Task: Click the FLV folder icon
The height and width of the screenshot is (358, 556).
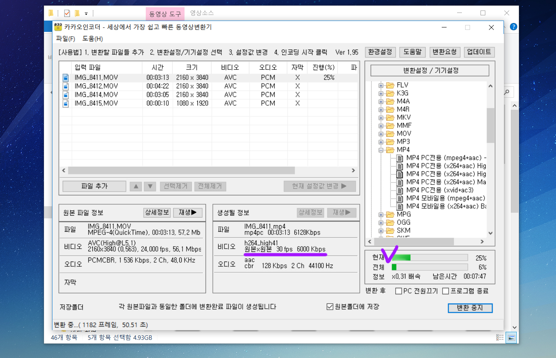Action: 390,85
